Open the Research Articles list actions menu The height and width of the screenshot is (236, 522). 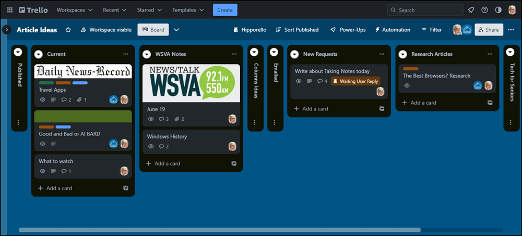(490, 54)
